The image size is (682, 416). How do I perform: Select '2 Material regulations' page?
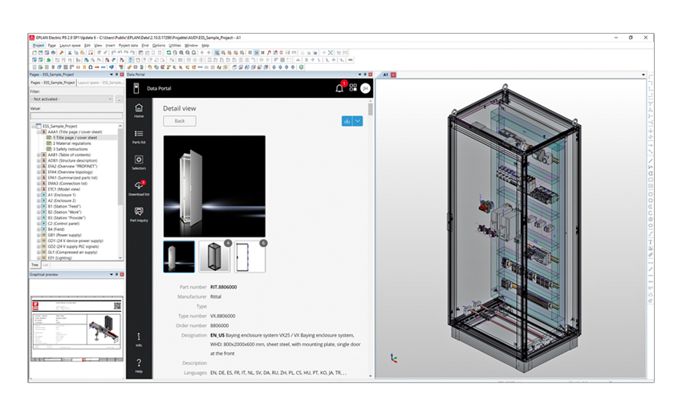71,143
